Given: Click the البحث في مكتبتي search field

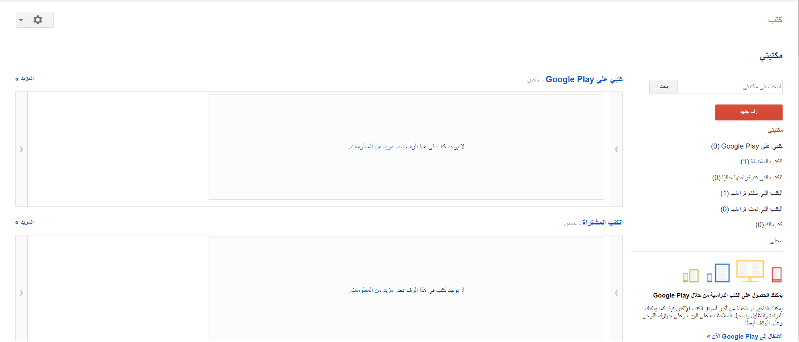Looking at the screenshot, I should click(730, 86).
